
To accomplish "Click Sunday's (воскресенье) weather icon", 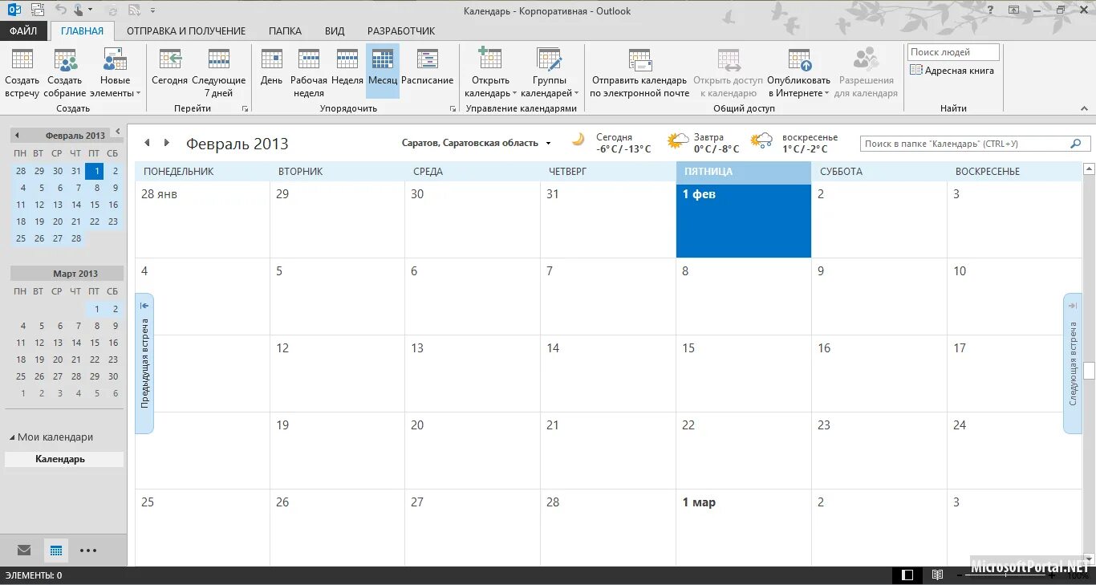I will tap(761, 141).
